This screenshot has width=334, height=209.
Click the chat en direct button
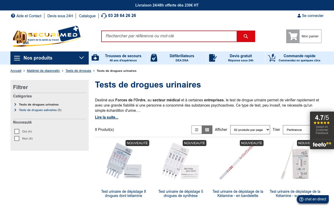[313, 199]
